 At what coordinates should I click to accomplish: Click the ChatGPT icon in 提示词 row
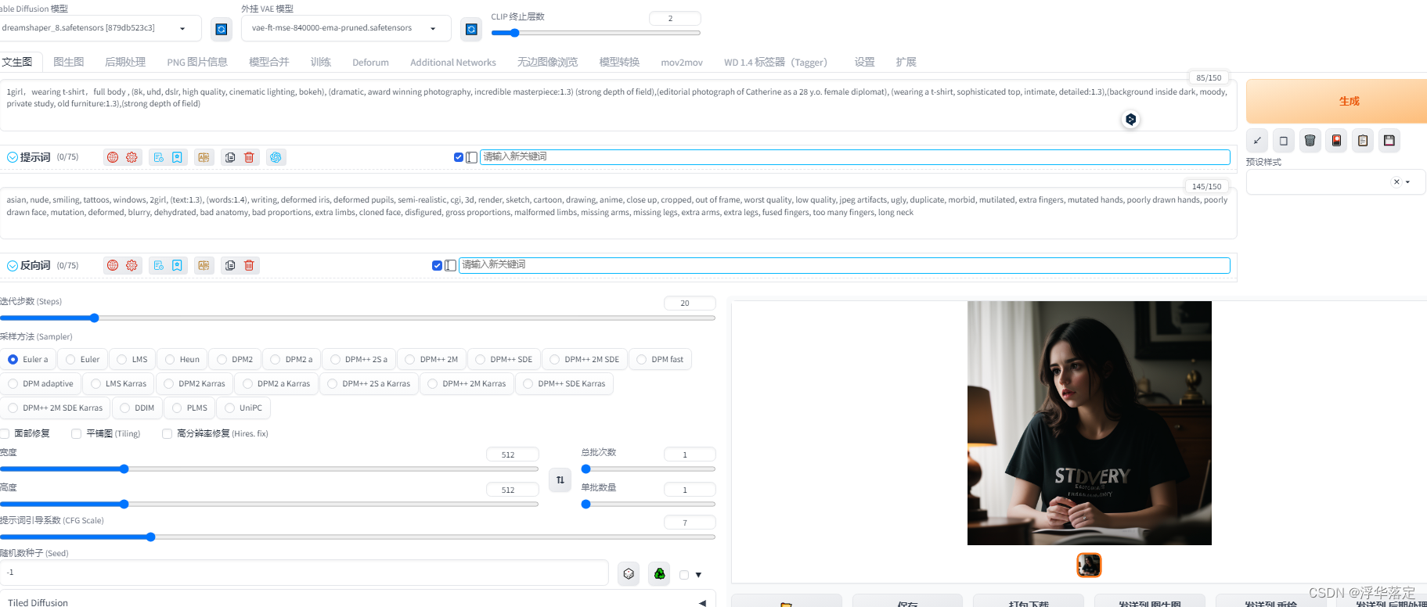tap(276, 157)
